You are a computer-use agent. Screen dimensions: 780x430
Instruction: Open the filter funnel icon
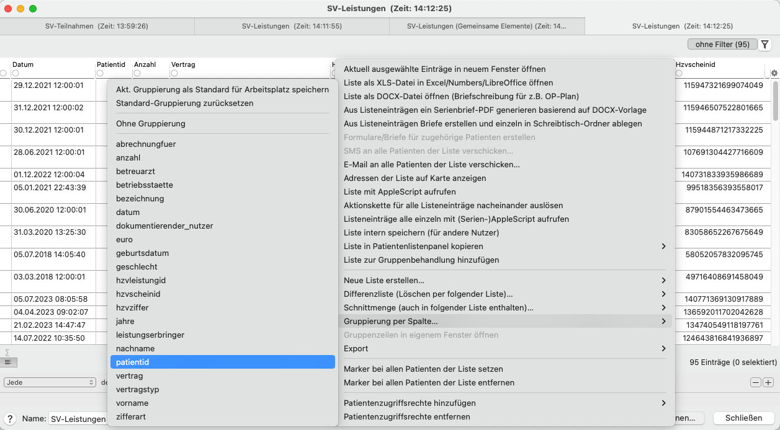[765, 45]
